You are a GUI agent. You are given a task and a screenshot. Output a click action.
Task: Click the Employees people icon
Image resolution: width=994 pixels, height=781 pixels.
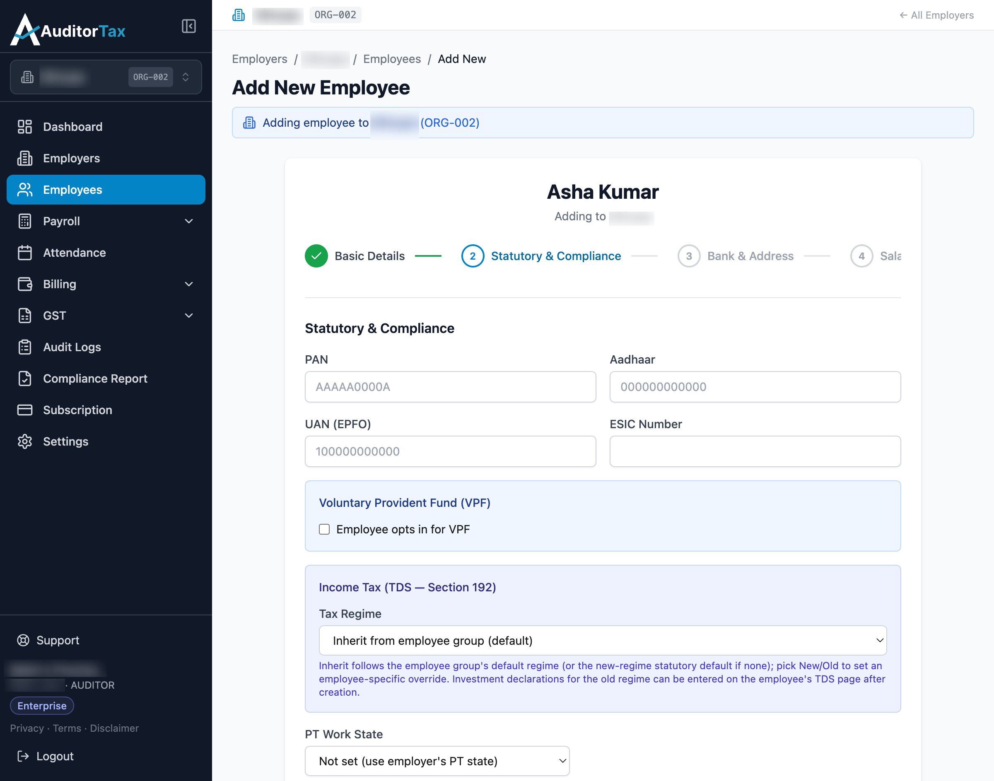[x=25, y=190]
